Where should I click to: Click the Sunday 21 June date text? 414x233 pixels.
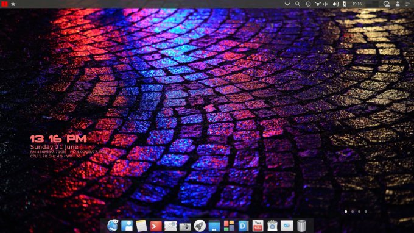54,147
